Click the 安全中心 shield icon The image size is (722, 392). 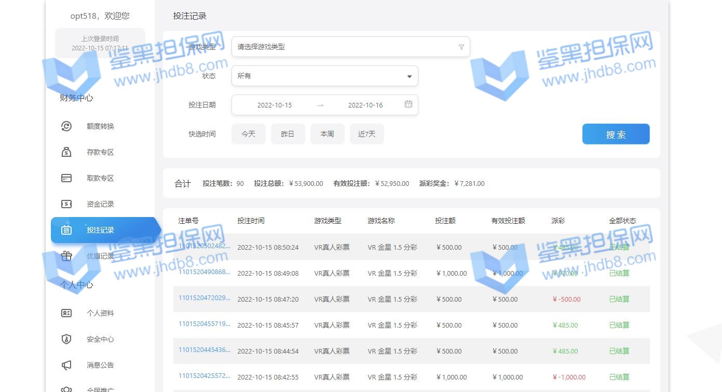(x=66, y=339)
